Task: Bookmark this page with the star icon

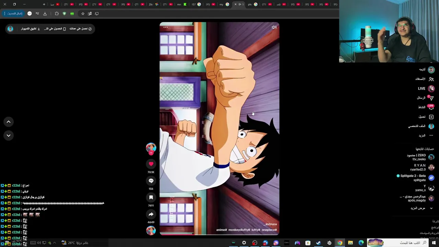Action: coord(83,14)
